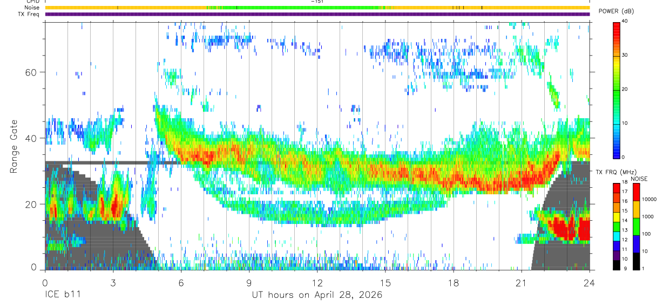663x306 pixels.
Task: Click the 'TX FRQ (MHz)' legend title
Action: click(616, 172)
